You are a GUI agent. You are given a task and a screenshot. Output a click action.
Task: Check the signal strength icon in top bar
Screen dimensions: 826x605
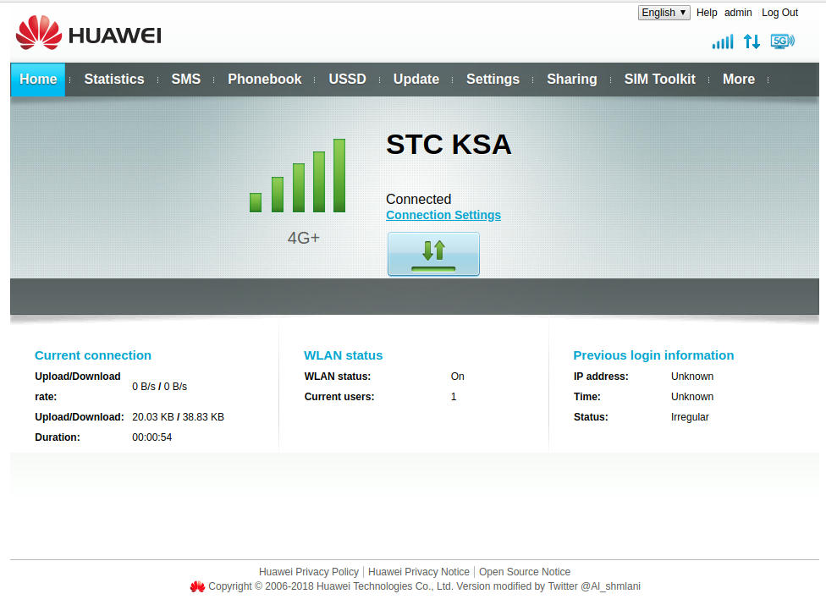click(x=722, y=41)
